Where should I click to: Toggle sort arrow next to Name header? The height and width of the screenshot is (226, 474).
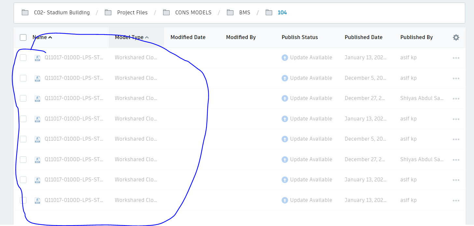pyautogui.click(x=50, y=37)
